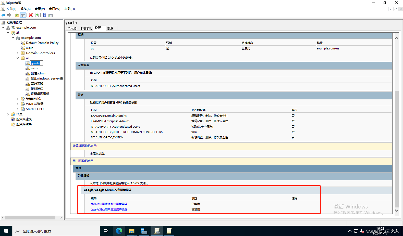Click the 设置屏保 GPO icon
Screen dimensions: 403x236
point(28,89)
